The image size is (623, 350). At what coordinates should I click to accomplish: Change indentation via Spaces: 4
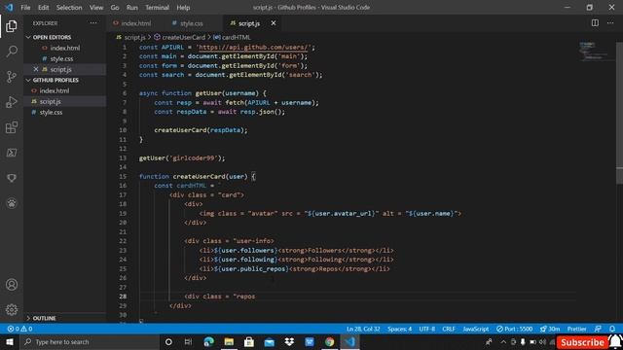point(399,329)
